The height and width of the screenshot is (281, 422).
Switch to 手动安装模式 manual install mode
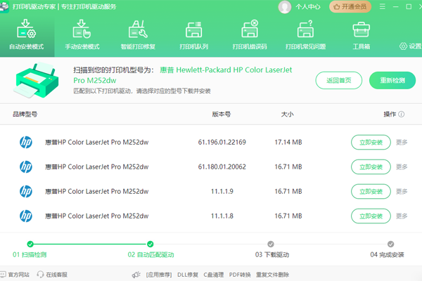pos(82,35)
